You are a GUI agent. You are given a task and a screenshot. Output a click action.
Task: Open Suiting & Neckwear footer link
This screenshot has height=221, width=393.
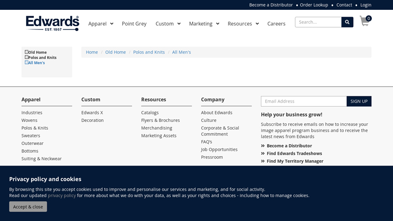[x=41, y=159]
